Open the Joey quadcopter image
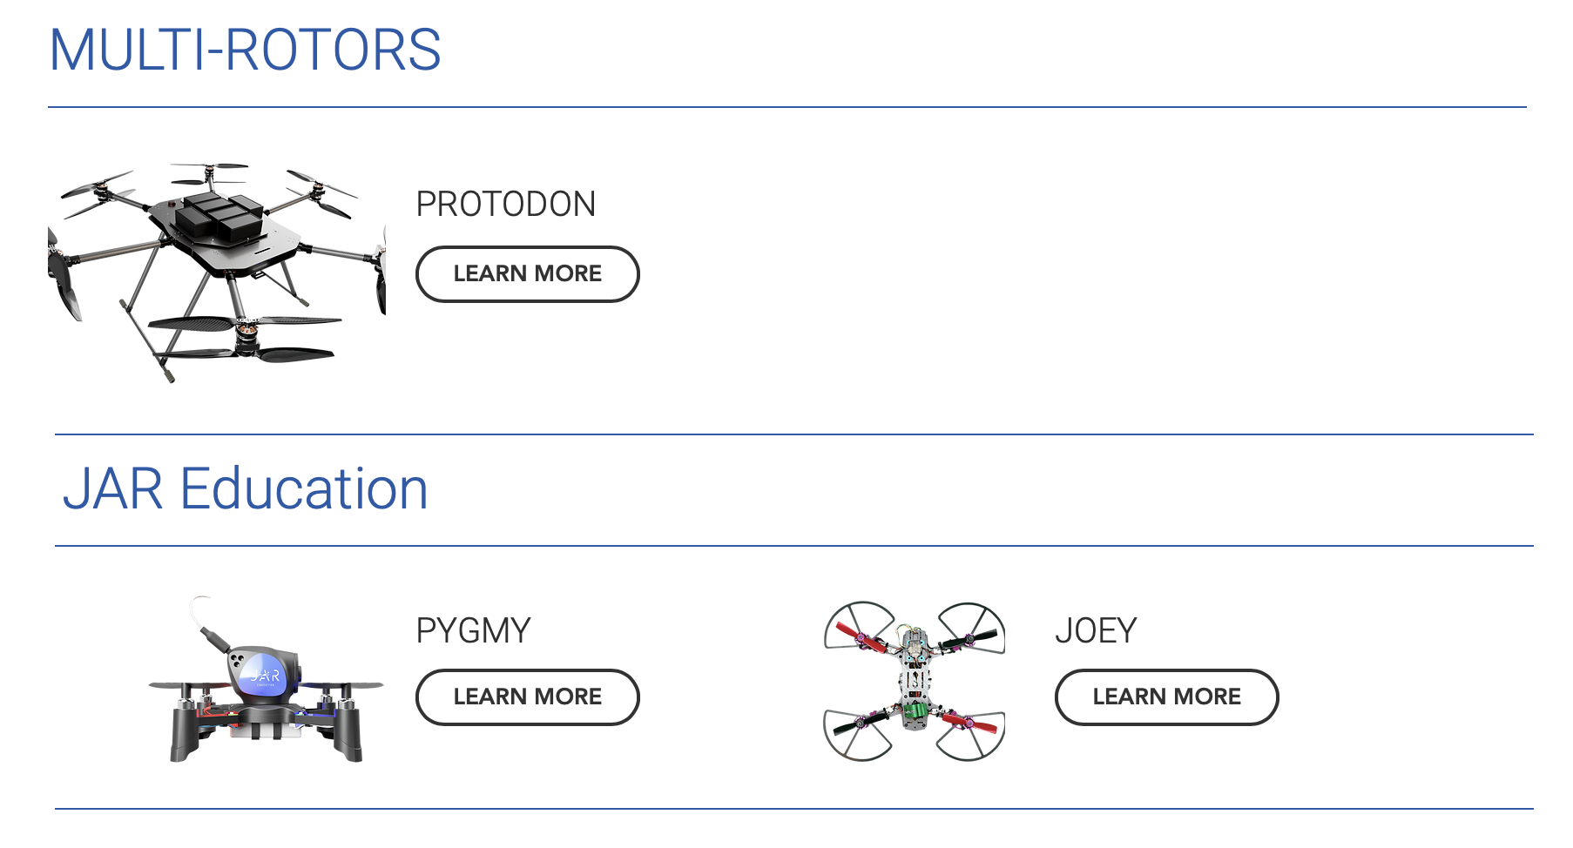The height and width of the screenshot is (848, 1573). (915, 680)
